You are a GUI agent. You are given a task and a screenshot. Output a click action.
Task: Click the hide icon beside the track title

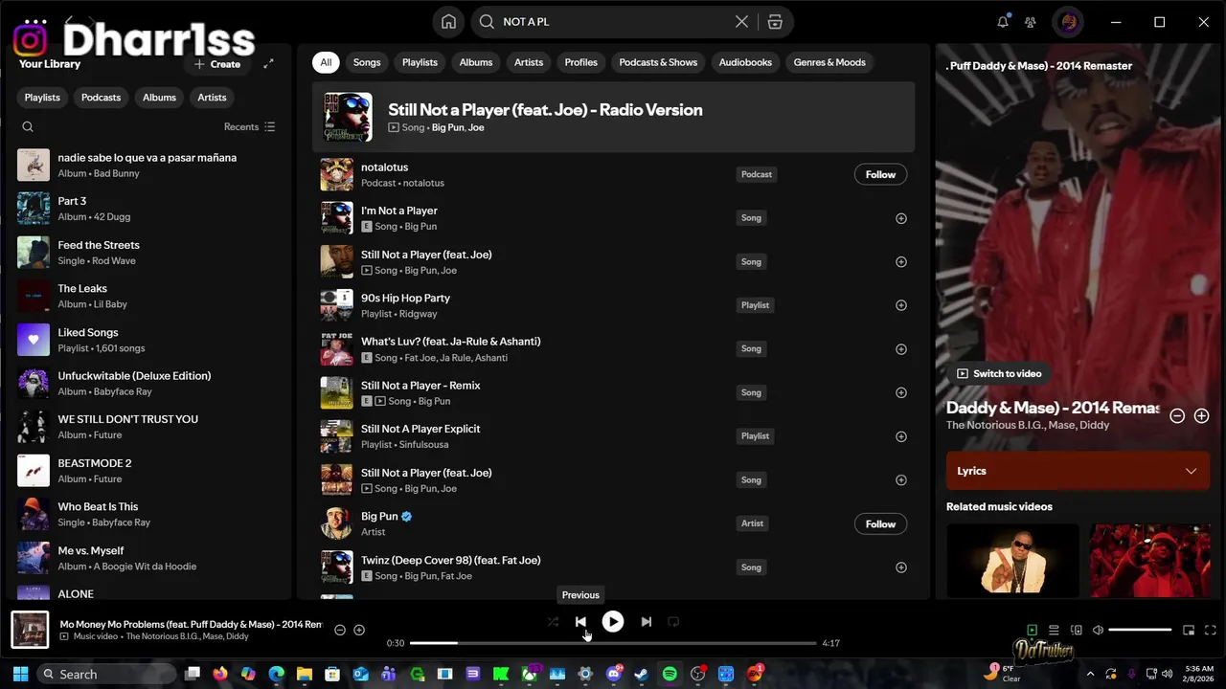(x=340, y=630)
